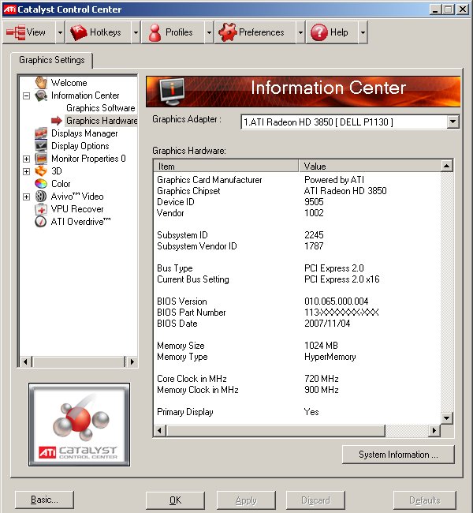The image size is (473, 513).
Task: Click the Basic... button
Action: [x=44, y=500]
